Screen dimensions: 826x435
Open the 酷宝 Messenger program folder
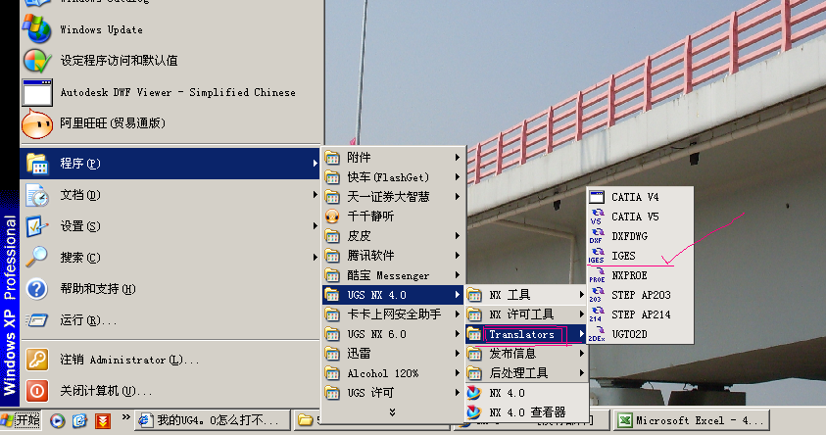pos(394,275)
